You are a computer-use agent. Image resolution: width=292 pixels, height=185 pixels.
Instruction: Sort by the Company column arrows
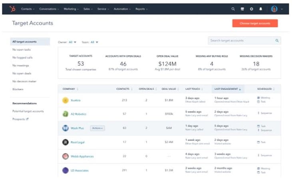click(x=77, y=89)
